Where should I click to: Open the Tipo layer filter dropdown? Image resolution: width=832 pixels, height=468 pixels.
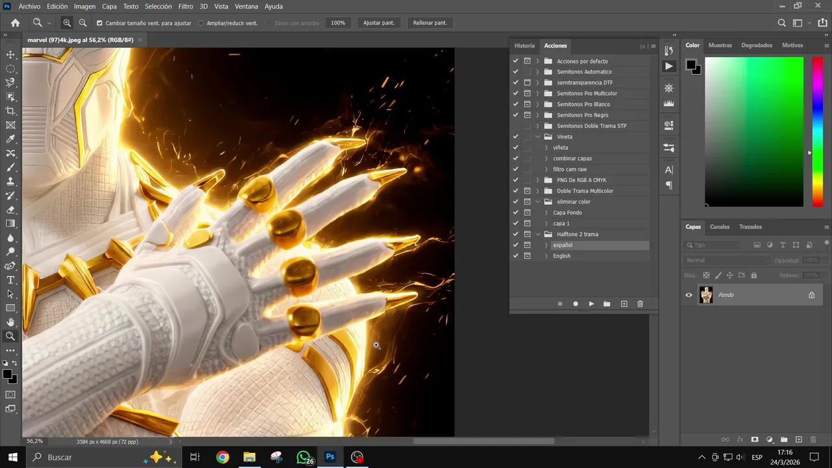pos(712,245)
